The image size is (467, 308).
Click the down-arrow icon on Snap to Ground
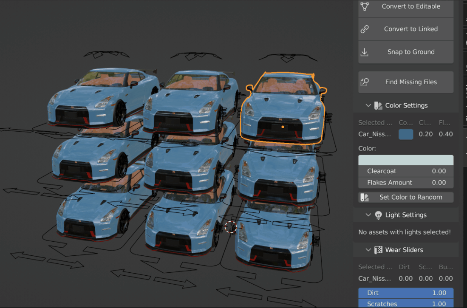(x=365, y=52)
